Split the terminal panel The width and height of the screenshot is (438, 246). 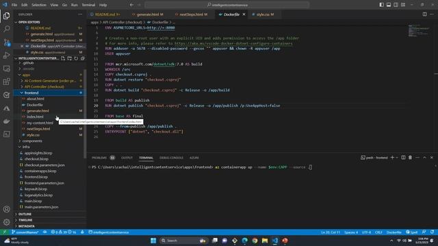(x=403, y=158)
